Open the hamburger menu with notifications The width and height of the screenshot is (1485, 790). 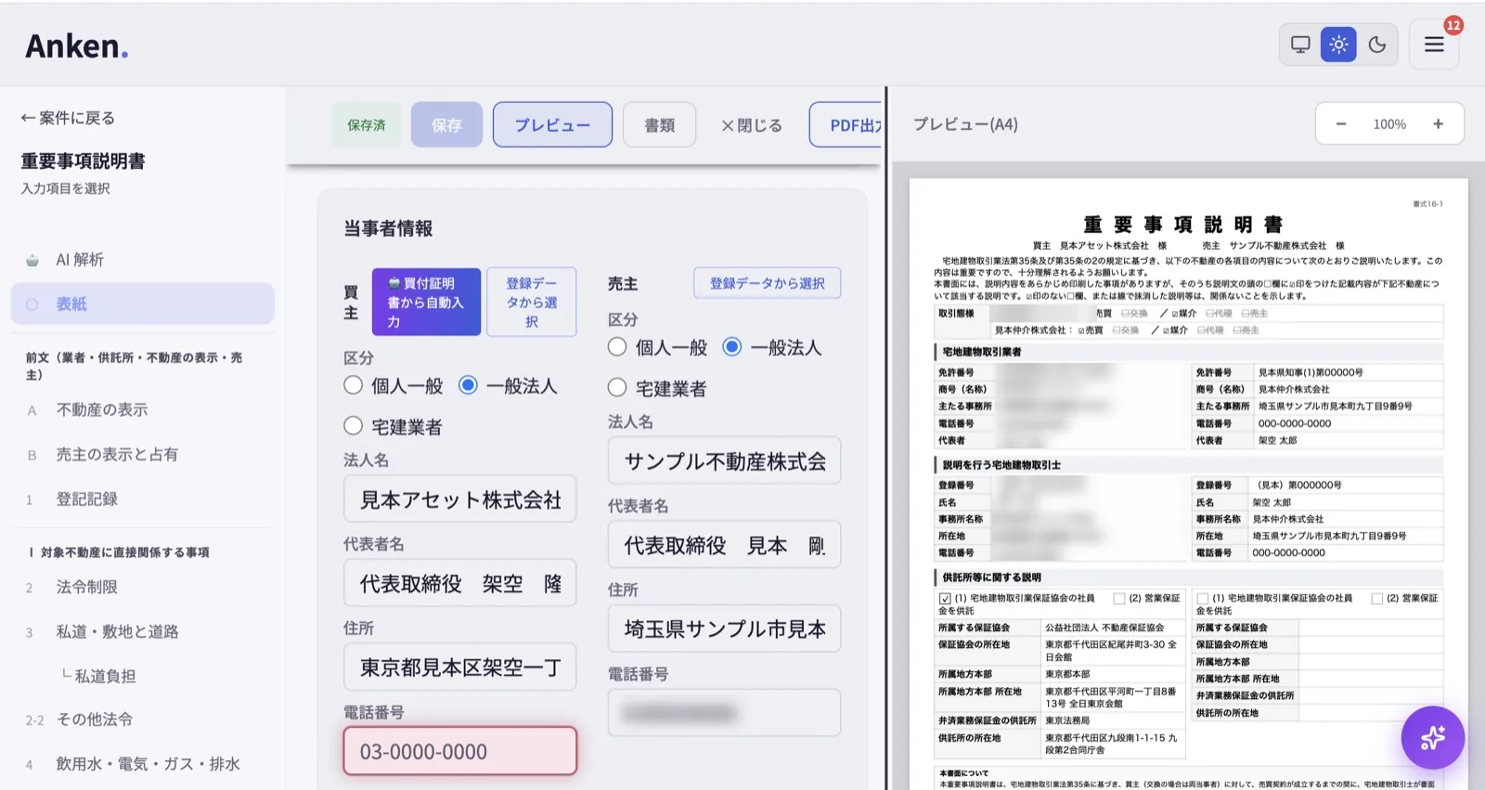tap(1434, 45)
